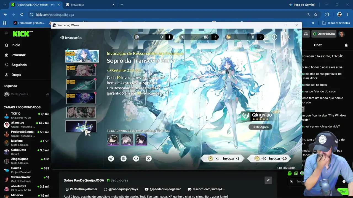Image resolution: width=353 pixels, height=198 pixels.
Task: Open the @paodequeijoplays Instagram link
Action: (x=121, y=189)
